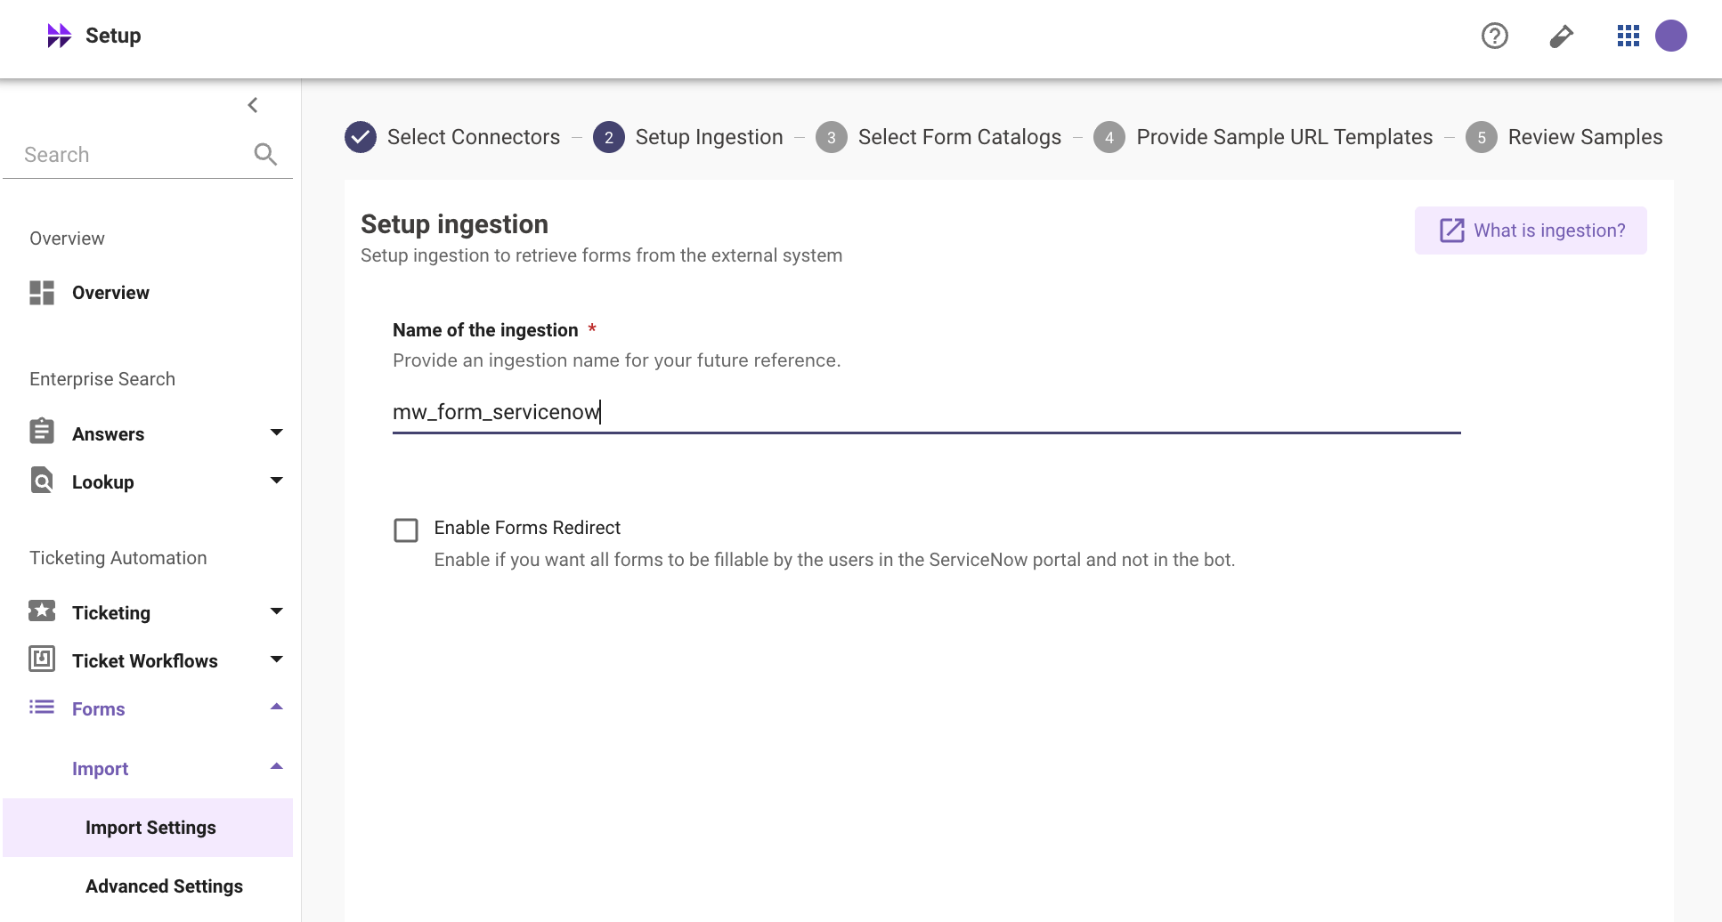Open the purple user avatar menu

pos(1670,36)
